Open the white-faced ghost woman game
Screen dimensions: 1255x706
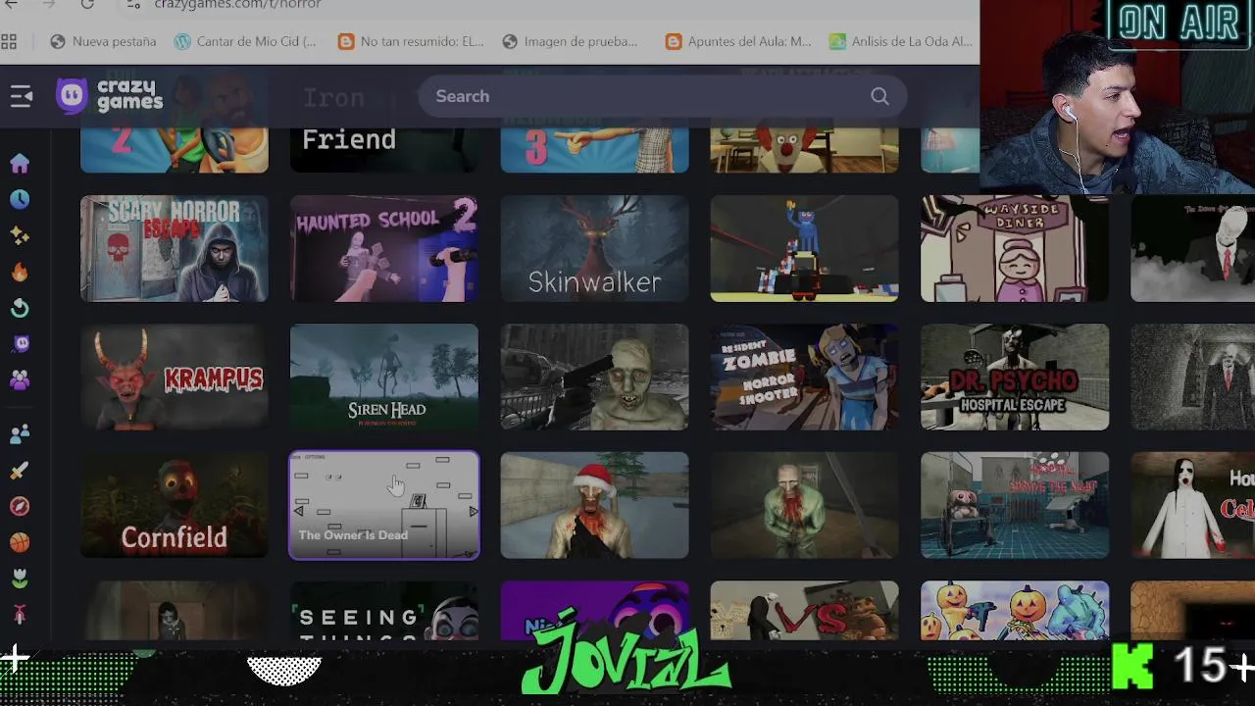click(1192, 505)
